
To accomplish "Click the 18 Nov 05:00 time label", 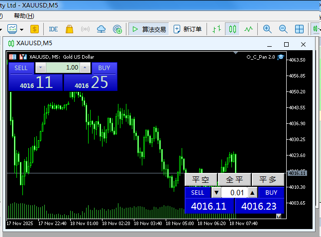I will pyautogui.click(x=180, y=223).
